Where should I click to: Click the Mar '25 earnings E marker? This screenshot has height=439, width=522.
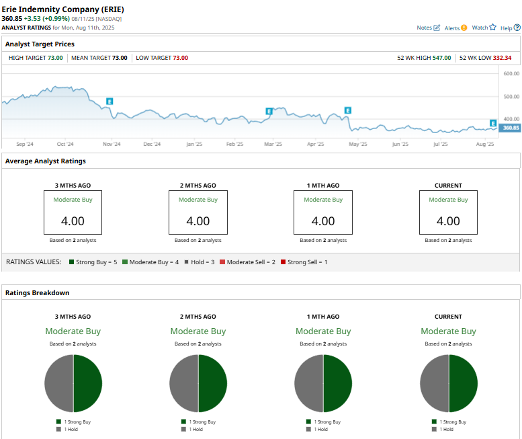tap(269, 111)
